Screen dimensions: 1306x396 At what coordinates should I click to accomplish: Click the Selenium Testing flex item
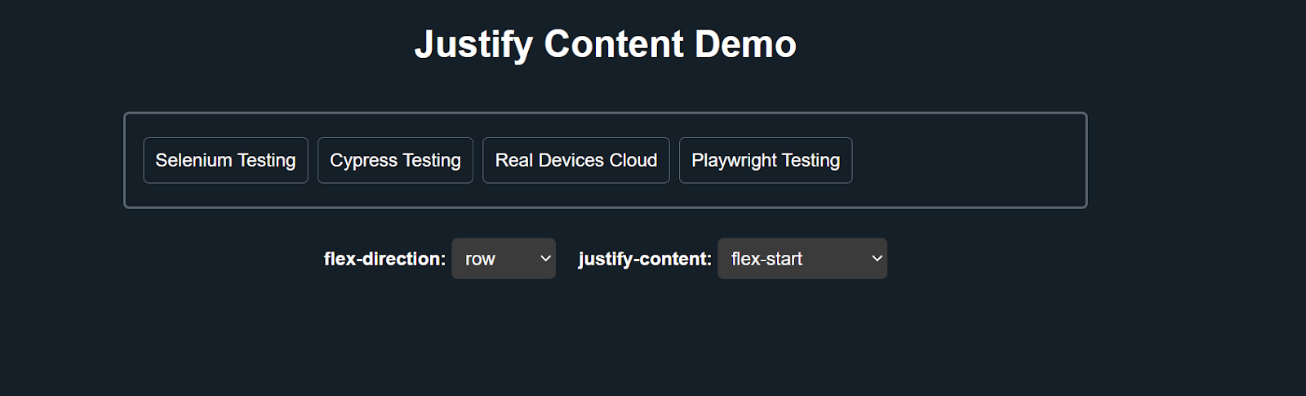[225, 160]
